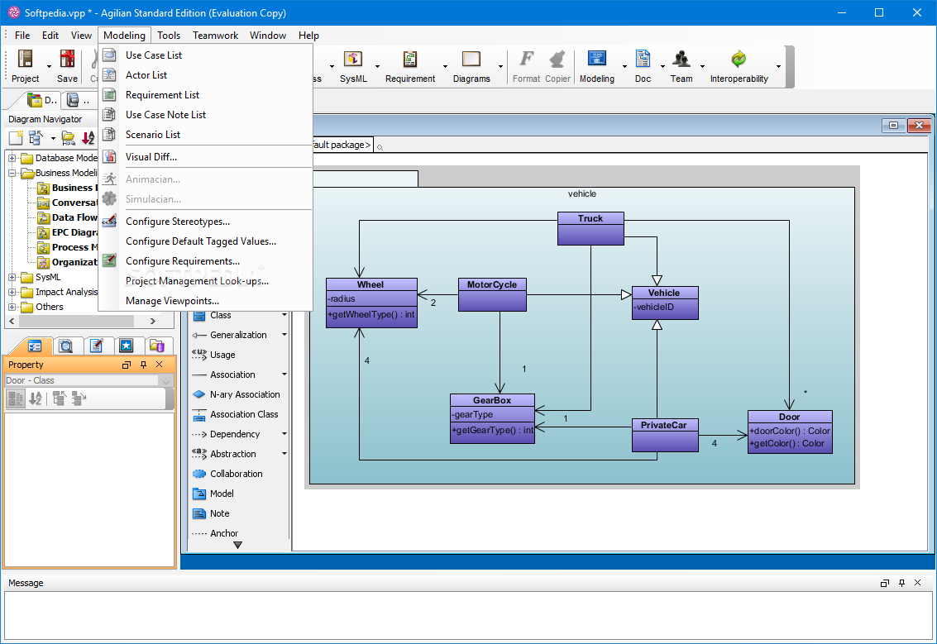Open the Help menu

[x=308, y=36]
